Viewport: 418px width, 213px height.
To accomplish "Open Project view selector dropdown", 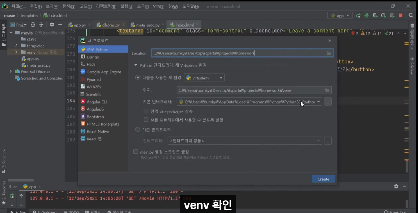I will (18, 25).
